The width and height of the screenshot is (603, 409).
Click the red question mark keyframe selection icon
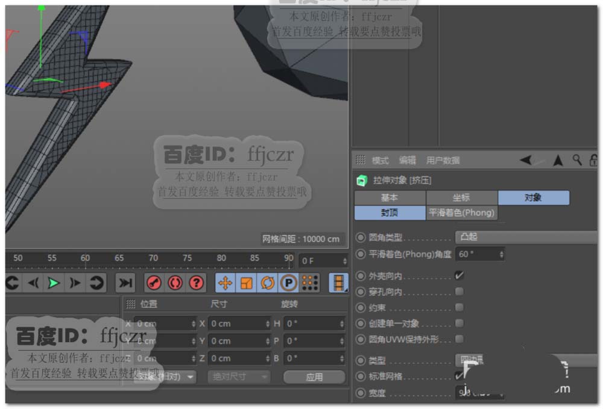tap(196, 283)
